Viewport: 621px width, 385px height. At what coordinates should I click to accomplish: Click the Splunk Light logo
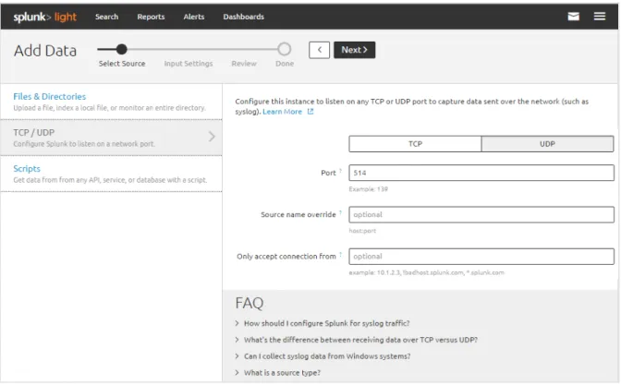point(44,17)
